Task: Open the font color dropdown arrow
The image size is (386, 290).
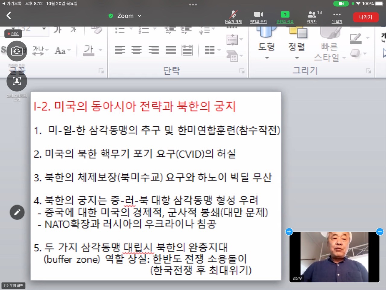Action: click(100, 50)
